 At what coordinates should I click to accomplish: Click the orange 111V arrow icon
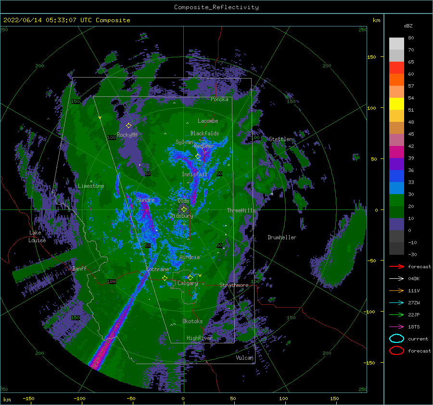[396, 290]
